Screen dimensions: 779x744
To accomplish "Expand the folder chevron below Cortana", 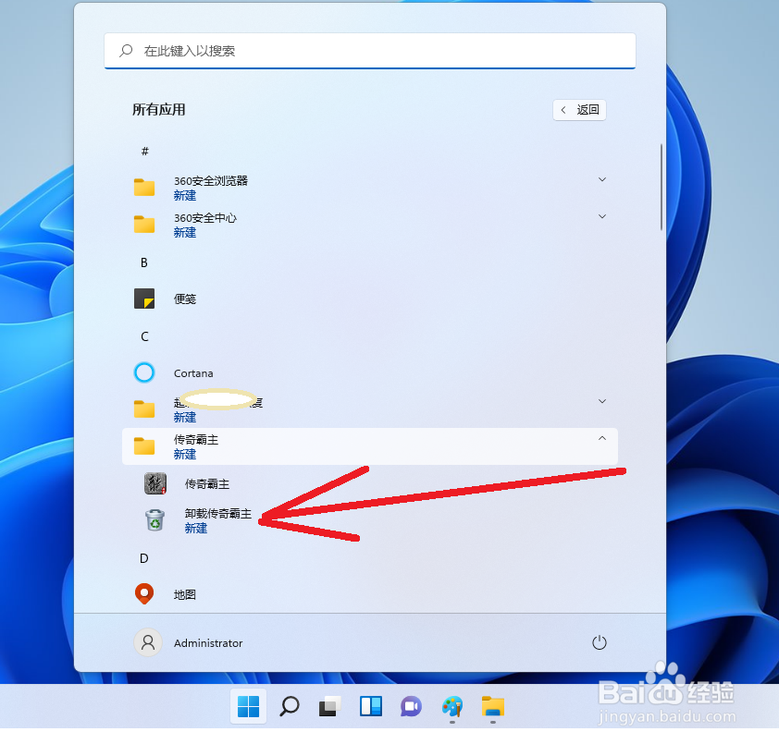I will tap(602, 401).
